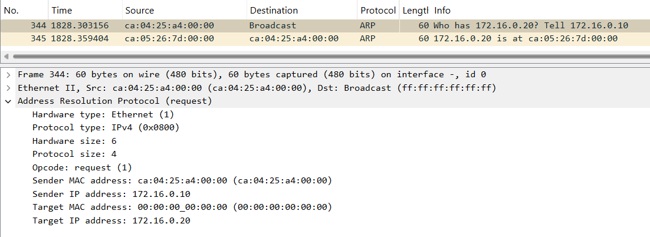Select the Hardware type: Ethernet field
This screenshot has width=650, height=237.
pyautogui.click(x=103, y=114)
